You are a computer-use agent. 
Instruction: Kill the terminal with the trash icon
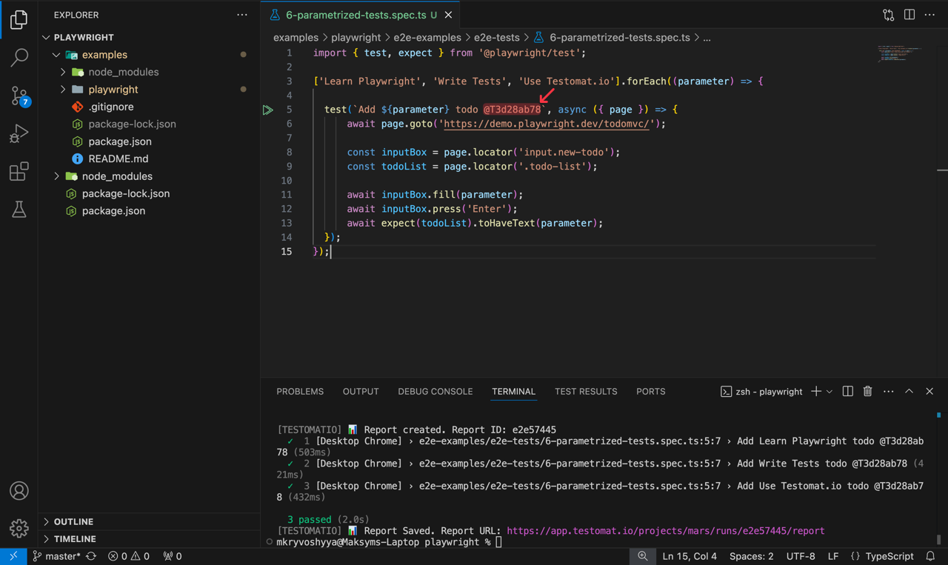pyautogui.click(x=867, y=391)
